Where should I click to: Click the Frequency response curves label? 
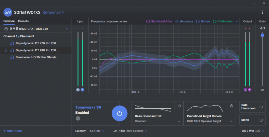(x=109, y=22)
